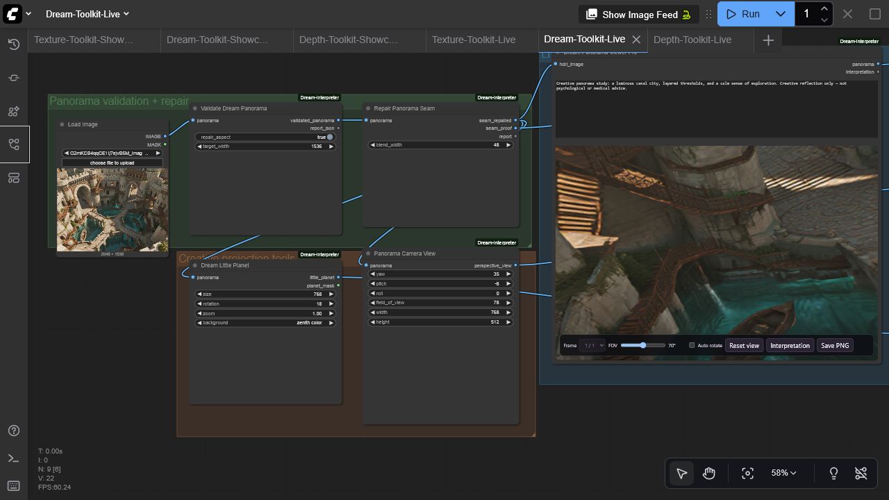Screen dimensions: 889x500
Task: Open the Load Image file name combo
Action: point(113,153)
